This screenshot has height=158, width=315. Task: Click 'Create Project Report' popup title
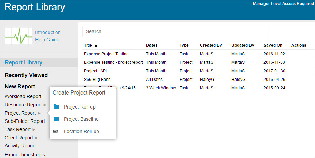click(x=79, y=93)
